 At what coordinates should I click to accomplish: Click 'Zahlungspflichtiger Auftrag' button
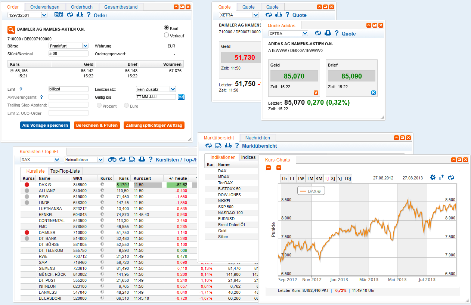[x=154, y=125]
